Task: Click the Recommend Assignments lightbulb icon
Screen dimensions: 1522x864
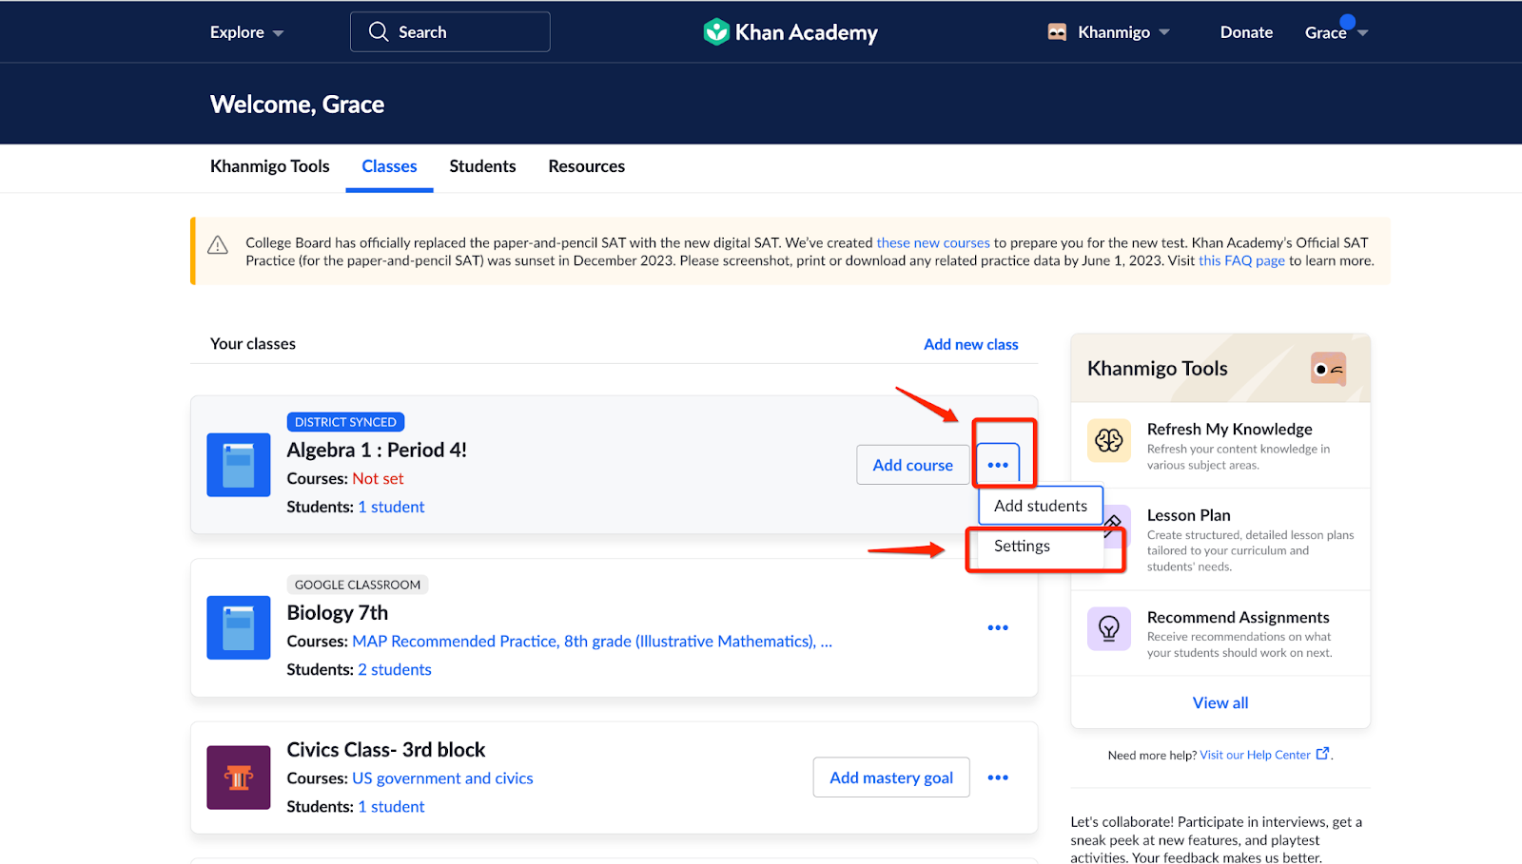Action: 1109,628
